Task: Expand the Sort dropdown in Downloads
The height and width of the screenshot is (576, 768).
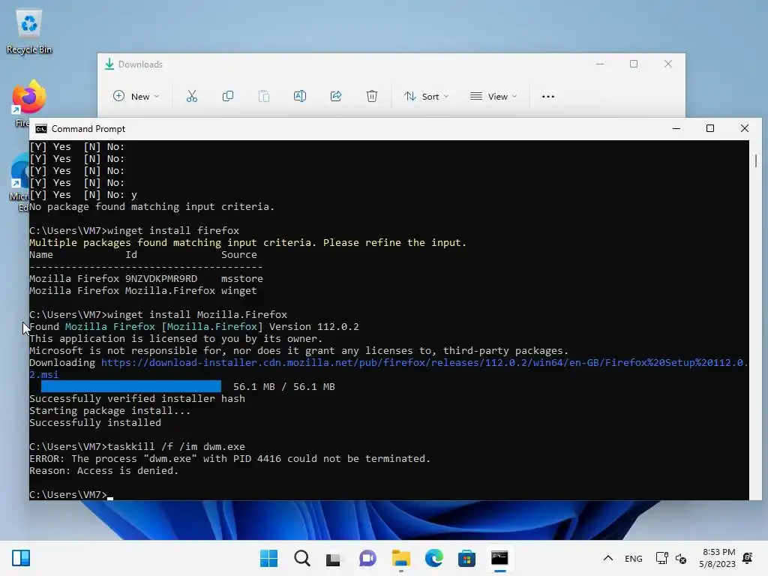Action: (426, 96)
